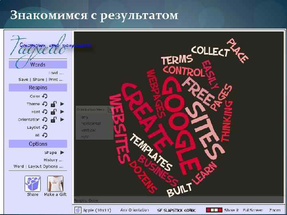Screen dimensions: 287x215
Task: Open the History... link
Action: 53,160
